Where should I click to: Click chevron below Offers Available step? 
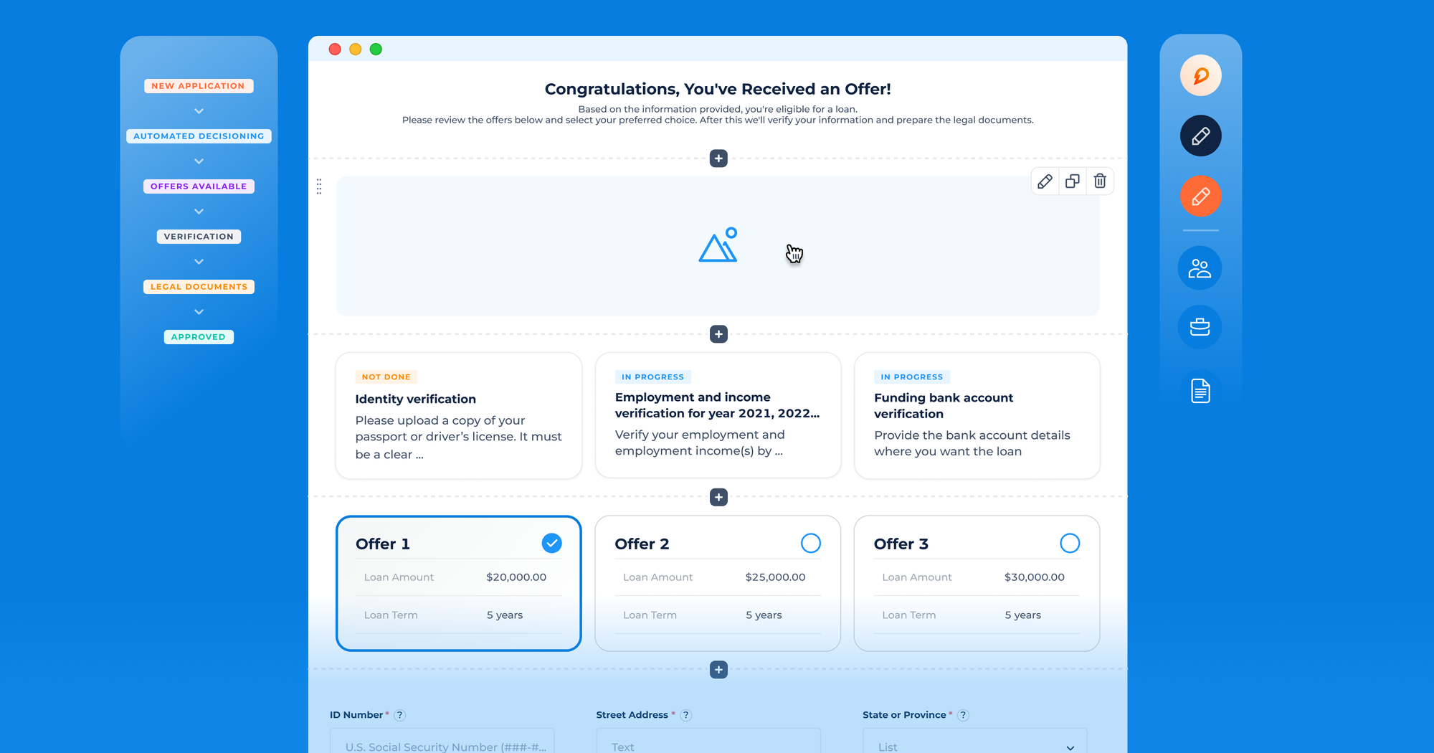point(199,212)
